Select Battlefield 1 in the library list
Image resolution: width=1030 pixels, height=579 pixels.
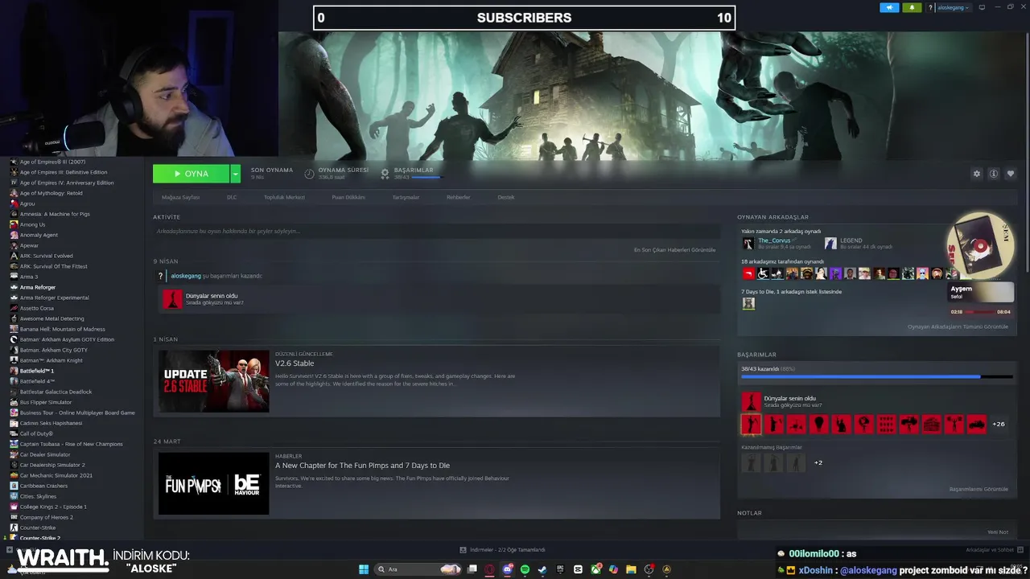point(37,371)
